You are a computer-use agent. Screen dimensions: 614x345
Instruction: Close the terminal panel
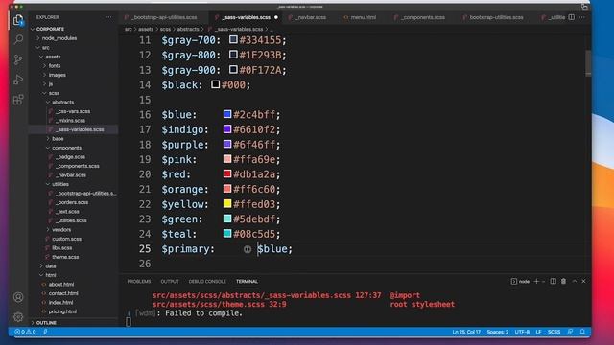(583, 281)
